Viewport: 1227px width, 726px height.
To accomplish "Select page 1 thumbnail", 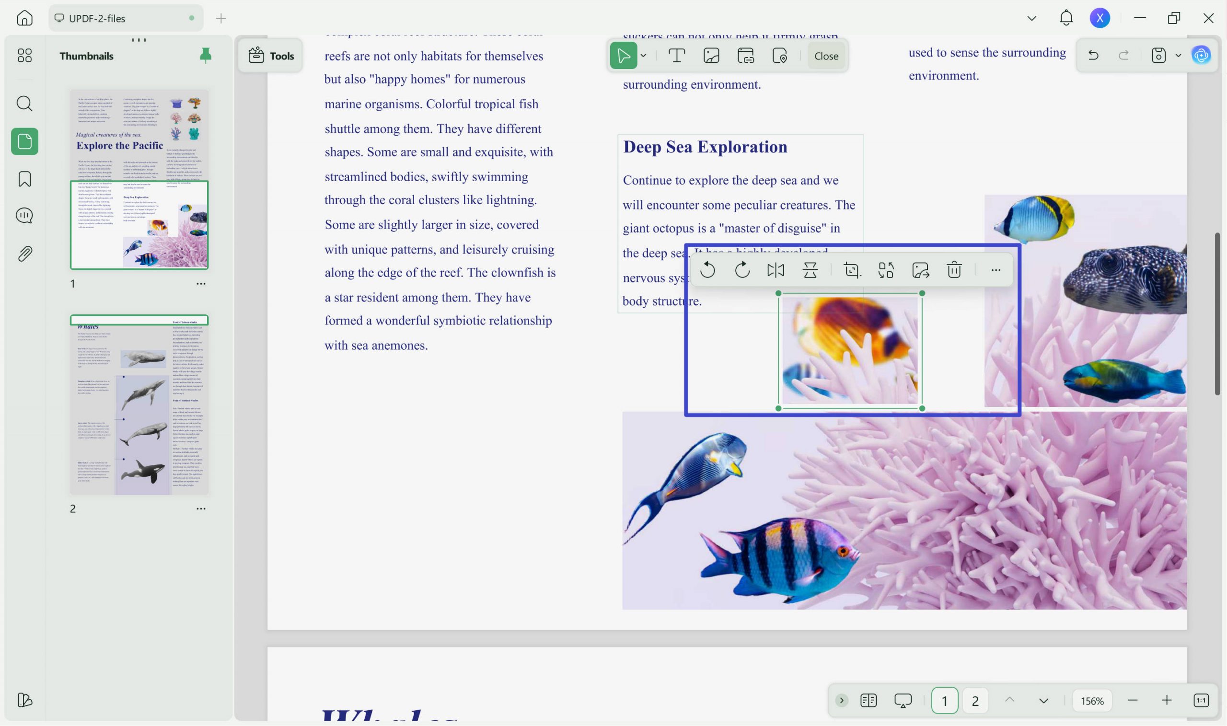I will tap(139, 179).
